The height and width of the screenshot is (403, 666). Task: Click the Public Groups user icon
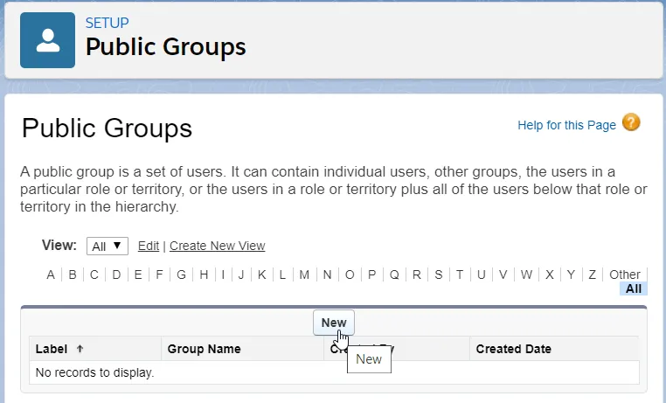point(48,40)
